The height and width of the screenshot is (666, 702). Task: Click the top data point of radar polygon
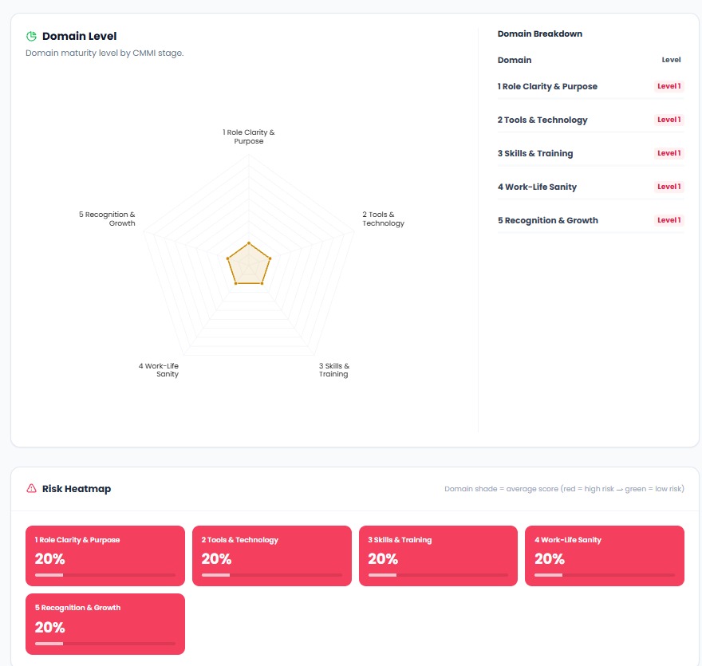[249, 243]
